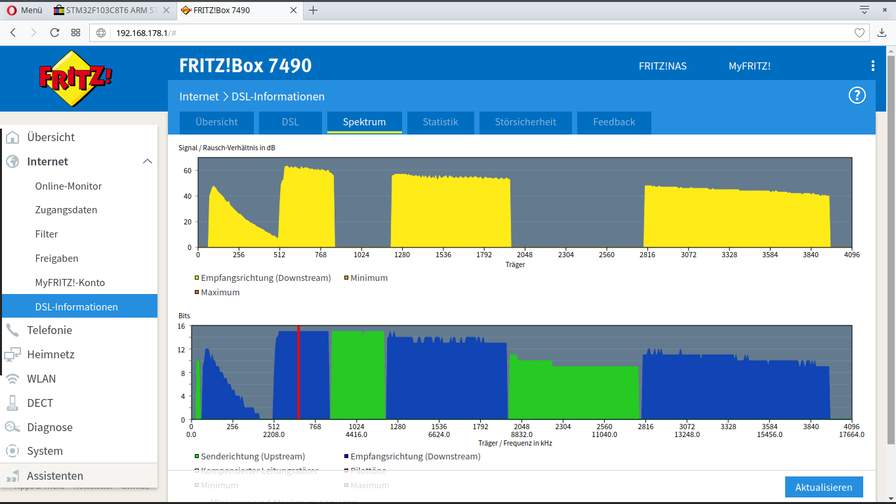Open Filter in the sidebar
Screen dimensions: 896x504
tap(47, 234)
